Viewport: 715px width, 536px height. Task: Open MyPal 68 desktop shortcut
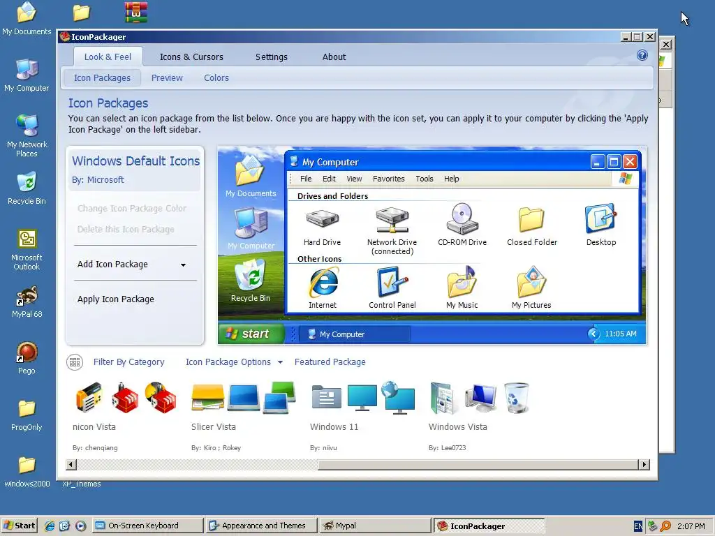click(x=27, y=296)
